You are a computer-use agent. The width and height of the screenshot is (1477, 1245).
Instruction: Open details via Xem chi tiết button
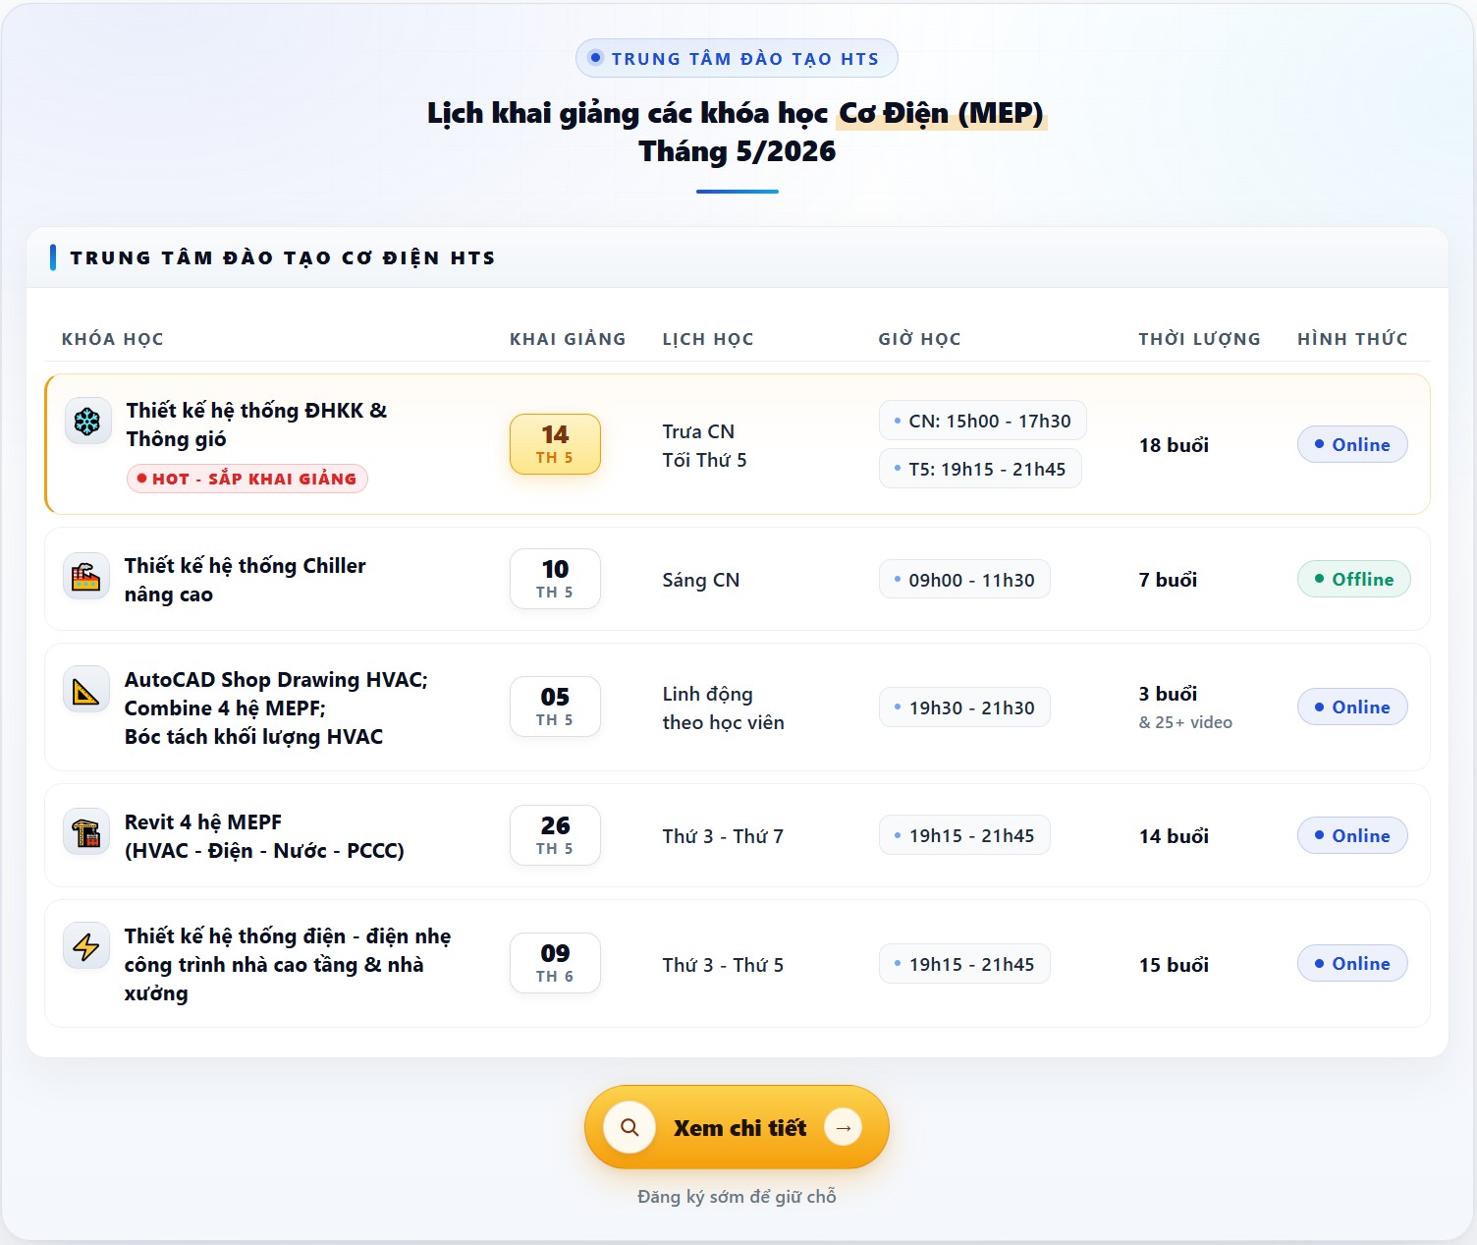pos(738,1128)
